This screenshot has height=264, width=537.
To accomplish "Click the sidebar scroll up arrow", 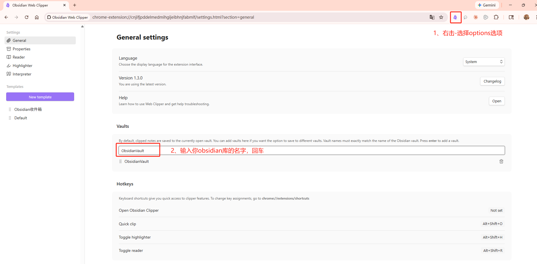I will [x=82, y=27].
